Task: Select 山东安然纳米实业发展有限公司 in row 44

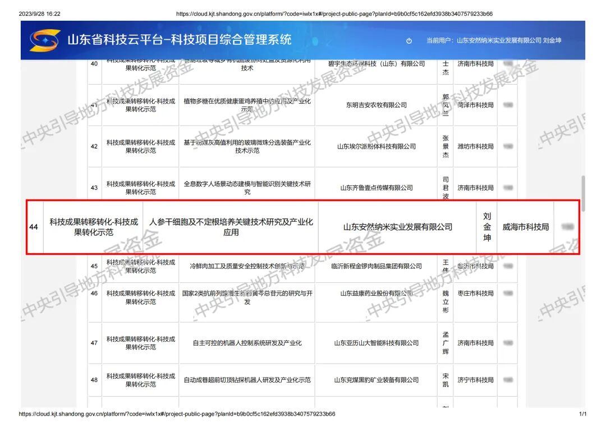Action: [x=398, y=227]
